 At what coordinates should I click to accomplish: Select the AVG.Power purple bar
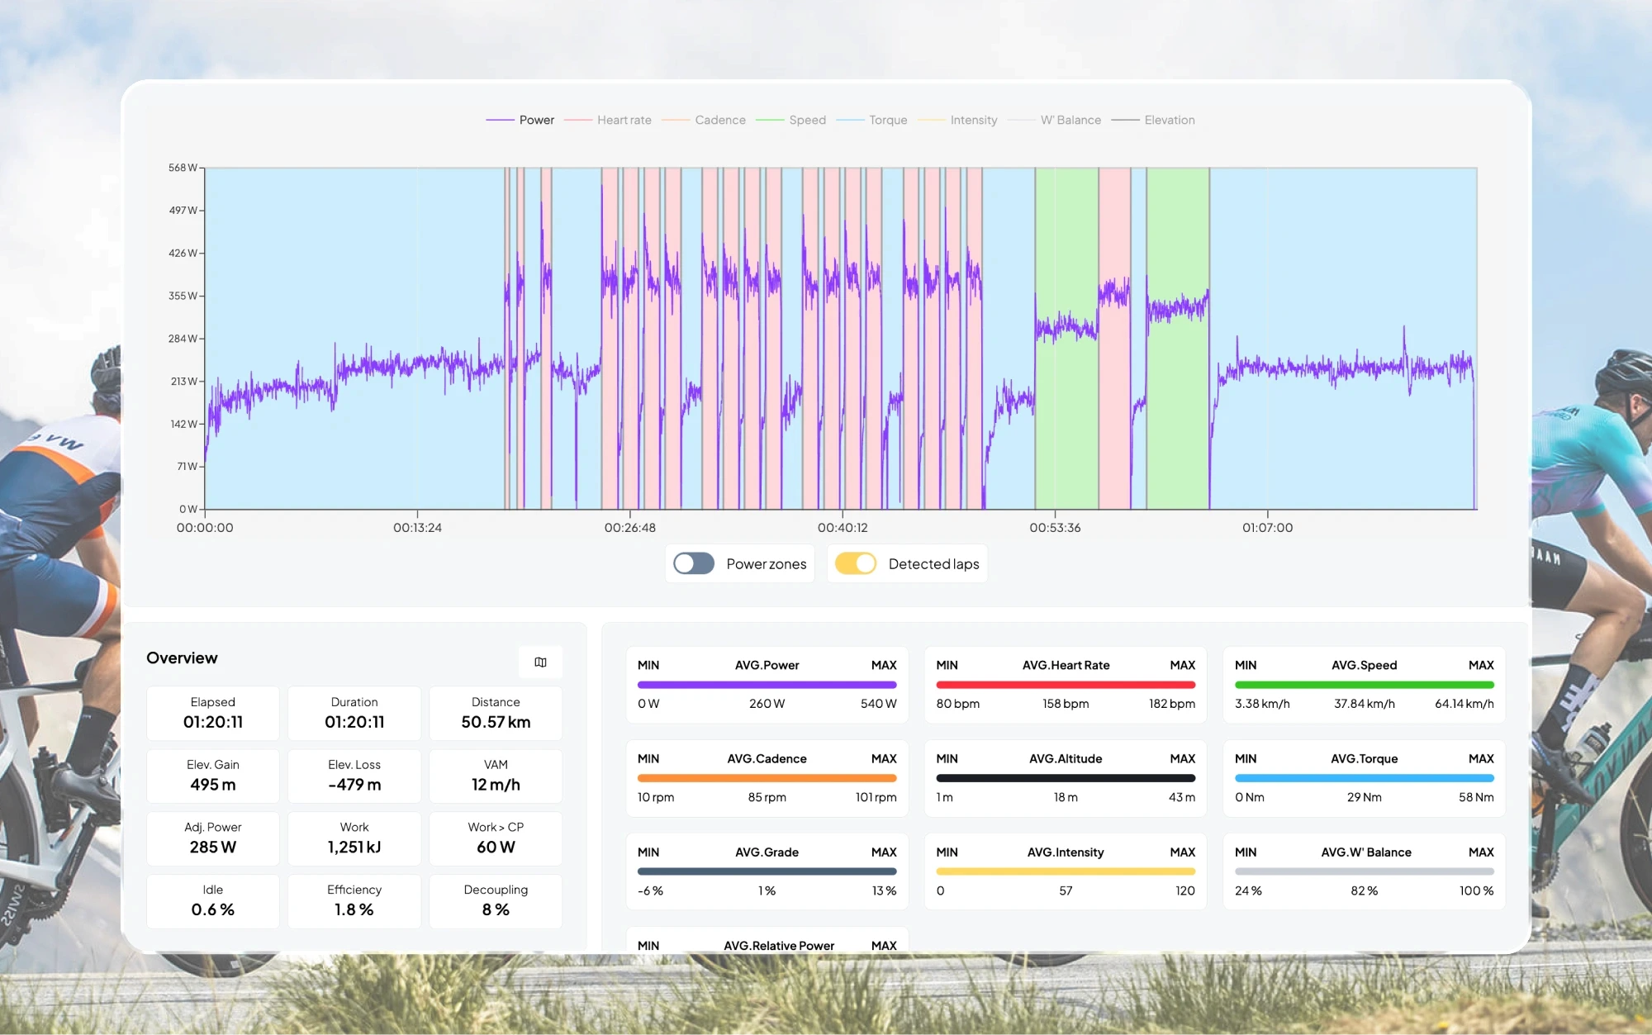(767, 685)
